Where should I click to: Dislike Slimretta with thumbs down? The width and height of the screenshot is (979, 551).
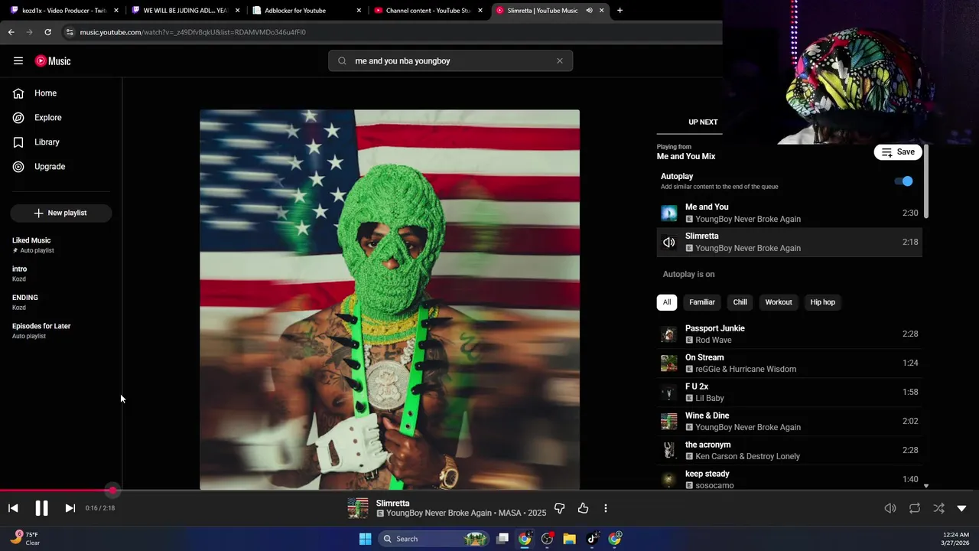559,508
